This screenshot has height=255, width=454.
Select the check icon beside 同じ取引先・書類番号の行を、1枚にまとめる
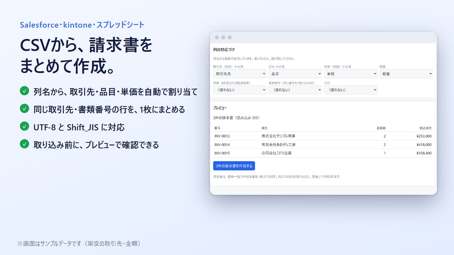point(24,109)
